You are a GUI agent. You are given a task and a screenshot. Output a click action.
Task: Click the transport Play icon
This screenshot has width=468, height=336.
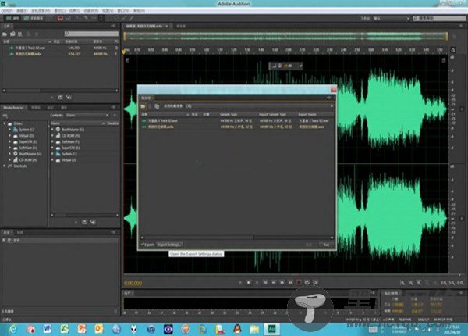click(x=248, y=283)
